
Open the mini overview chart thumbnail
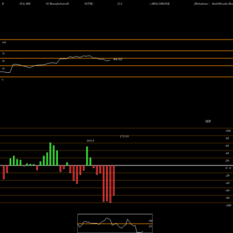pos(115,223)
